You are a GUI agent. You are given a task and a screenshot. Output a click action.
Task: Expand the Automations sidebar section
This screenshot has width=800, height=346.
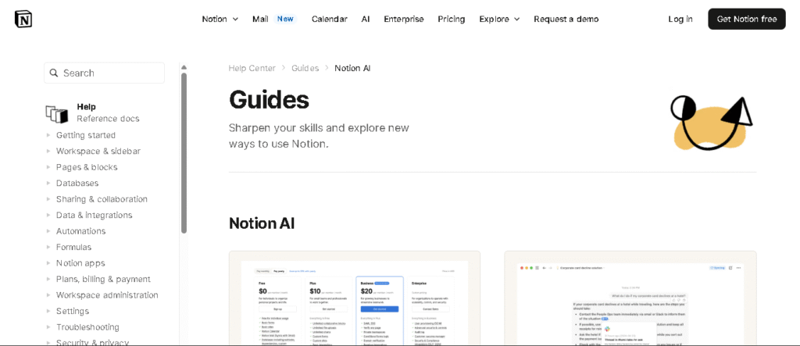pyautogui.click(x=80, y=231)
